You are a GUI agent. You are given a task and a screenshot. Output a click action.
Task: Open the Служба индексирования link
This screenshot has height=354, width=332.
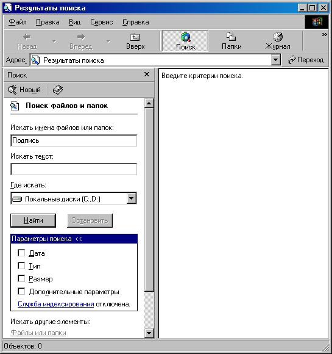click(x=55, y=304)
